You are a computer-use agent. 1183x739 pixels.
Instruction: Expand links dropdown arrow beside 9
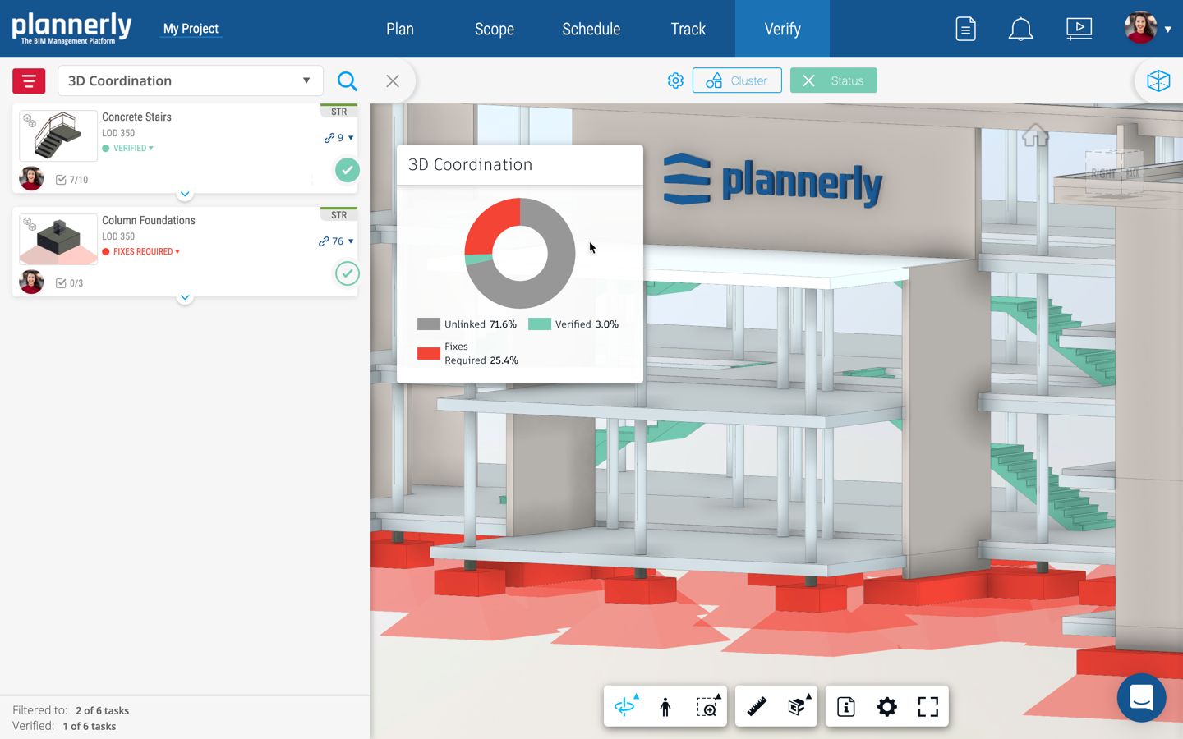[351, 138]
